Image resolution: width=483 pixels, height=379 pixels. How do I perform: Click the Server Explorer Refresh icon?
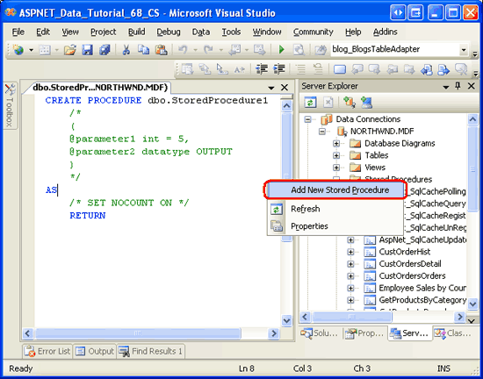[310, 103]
